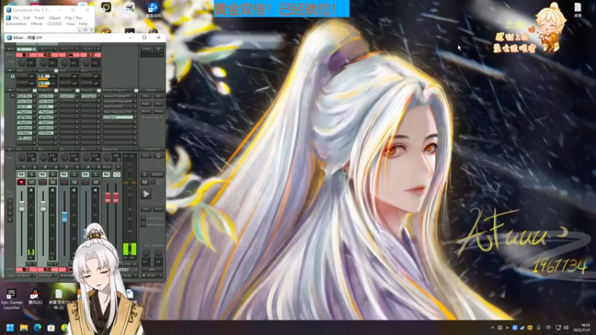
Task: Toggle the Hide Master checkbox
Action: 143,225
